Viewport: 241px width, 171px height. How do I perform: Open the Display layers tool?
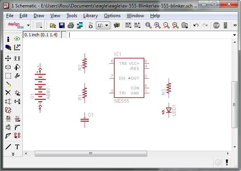click(x=8, y=48)
